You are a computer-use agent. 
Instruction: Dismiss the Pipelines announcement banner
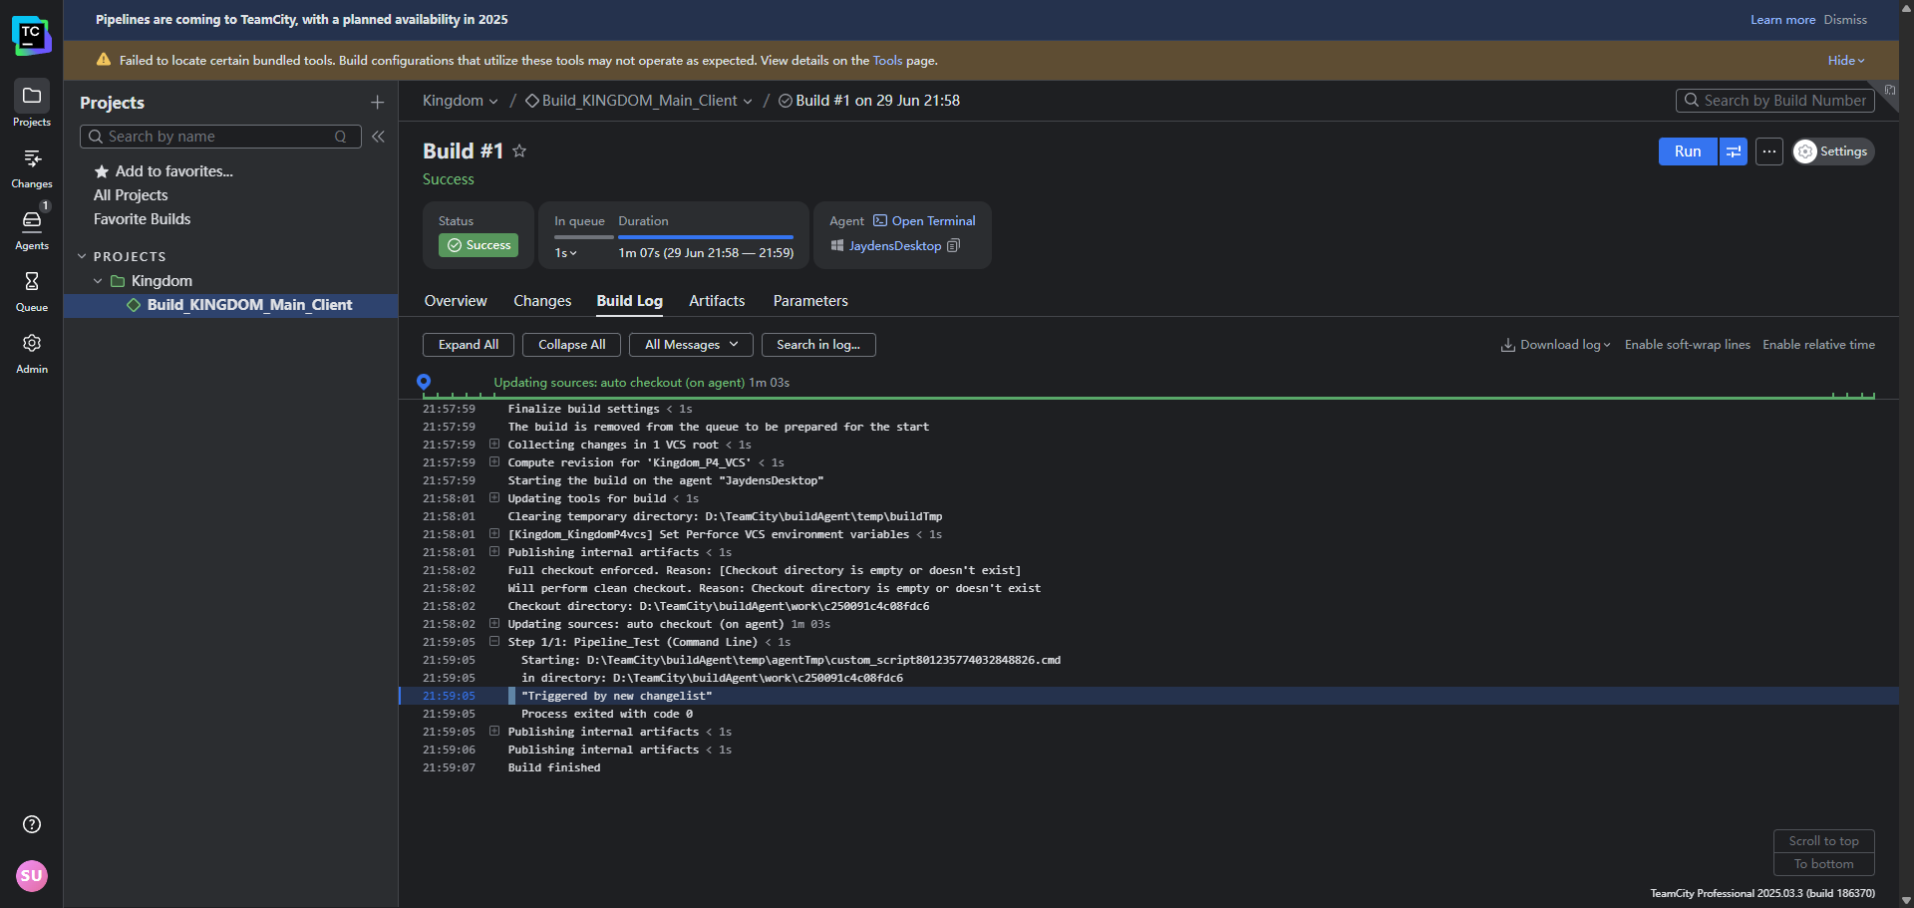[x=1845, y=20]
